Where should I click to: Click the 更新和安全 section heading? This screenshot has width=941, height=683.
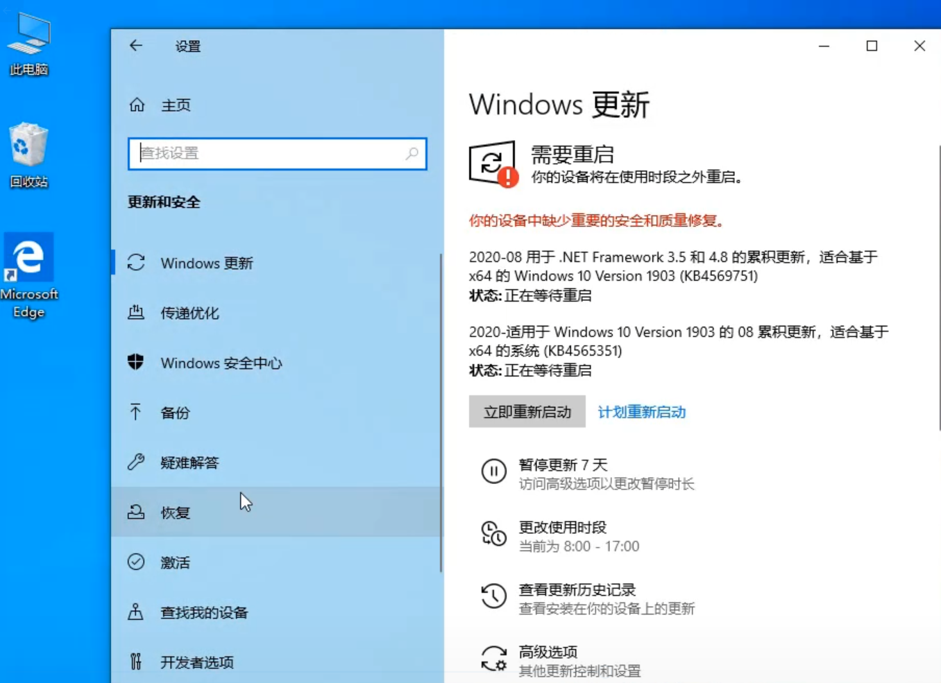tap(164, 202)
